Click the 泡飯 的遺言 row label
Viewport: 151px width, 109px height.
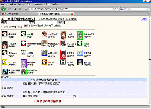(x=7, y=96)
